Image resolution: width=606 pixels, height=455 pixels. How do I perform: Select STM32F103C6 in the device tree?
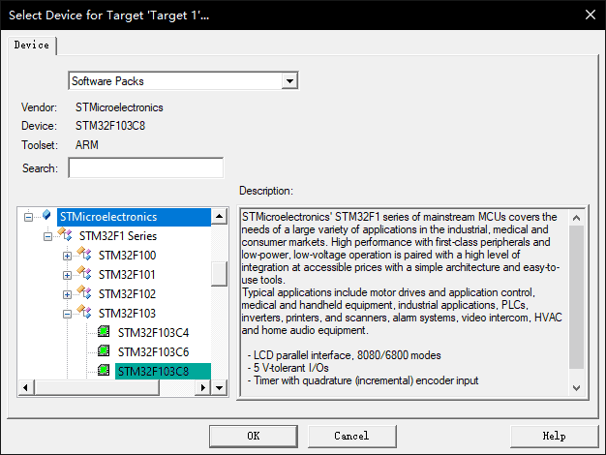click(x=153, y=352)
